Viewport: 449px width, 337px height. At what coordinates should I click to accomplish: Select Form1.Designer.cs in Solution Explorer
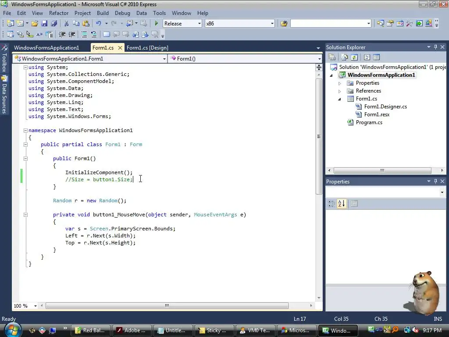[x=385, y=107]
